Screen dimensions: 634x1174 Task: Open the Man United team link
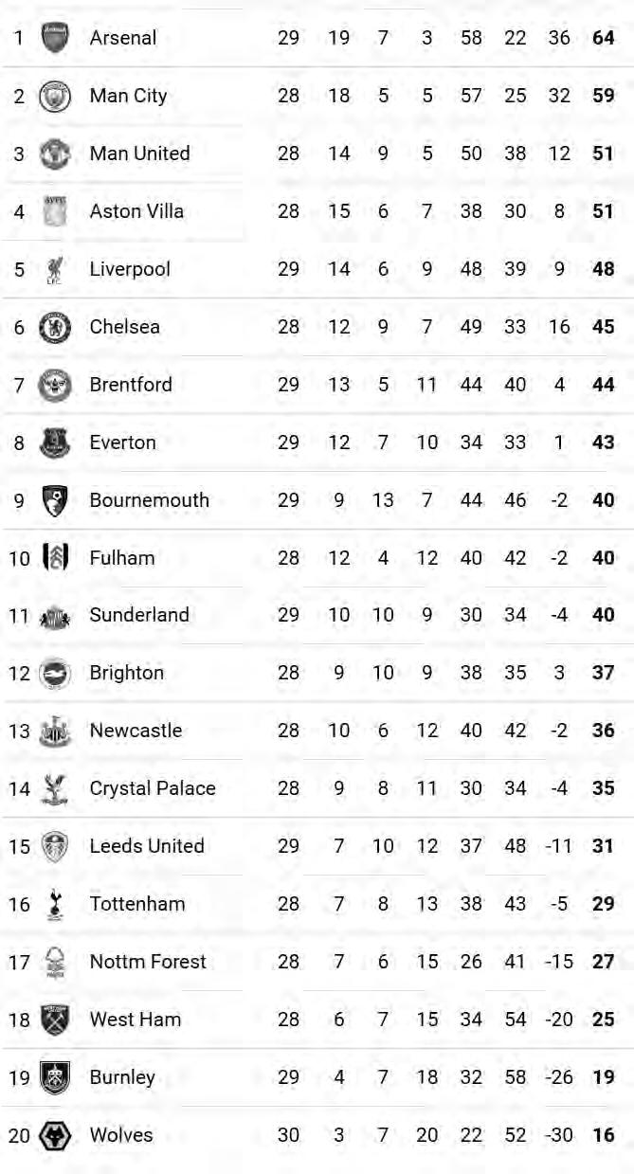[x=139, y=154]
